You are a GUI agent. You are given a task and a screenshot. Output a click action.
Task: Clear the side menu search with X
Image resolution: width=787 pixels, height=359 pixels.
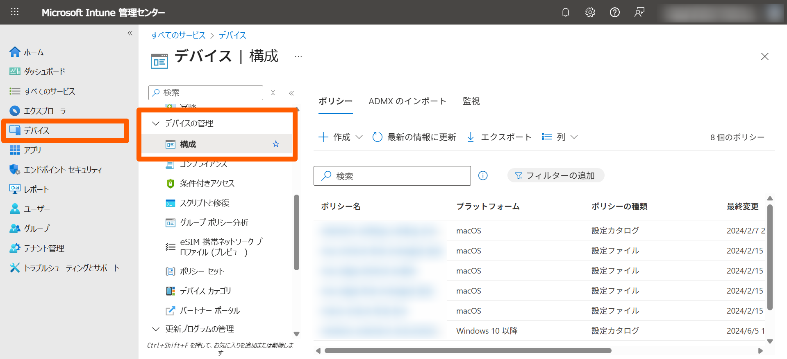(x=273, y=93)
